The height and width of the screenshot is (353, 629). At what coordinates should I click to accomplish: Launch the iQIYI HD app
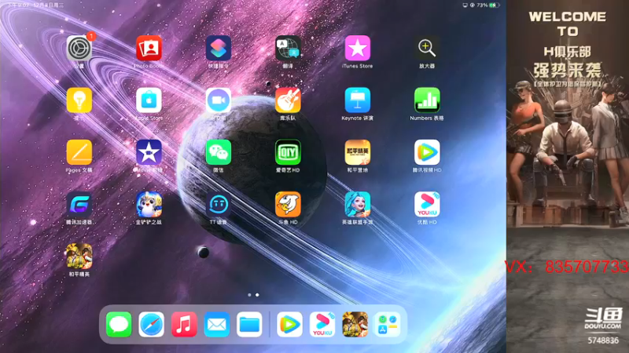coord(288,152)
